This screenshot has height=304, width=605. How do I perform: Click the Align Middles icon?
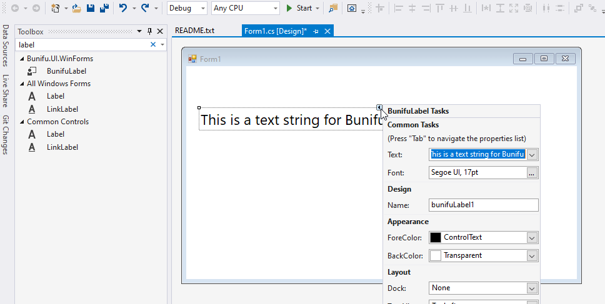click(454, 8)
